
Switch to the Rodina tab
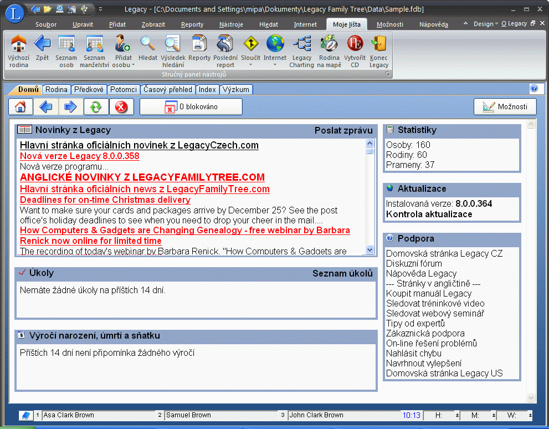[x=57, y=90]
